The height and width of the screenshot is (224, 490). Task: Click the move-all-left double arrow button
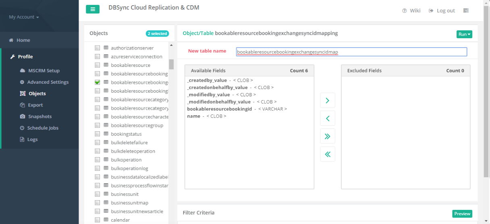pos(327,154)
